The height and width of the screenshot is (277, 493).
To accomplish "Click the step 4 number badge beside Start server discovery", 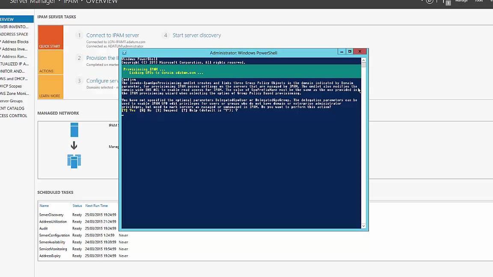I will 165,35.
